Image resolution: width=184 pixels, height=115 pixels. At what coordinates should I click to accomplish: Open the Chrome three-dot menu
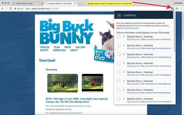point(181,9)
